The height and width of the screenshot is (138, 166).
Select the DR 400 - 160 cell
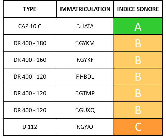click(x=30, y=60)
